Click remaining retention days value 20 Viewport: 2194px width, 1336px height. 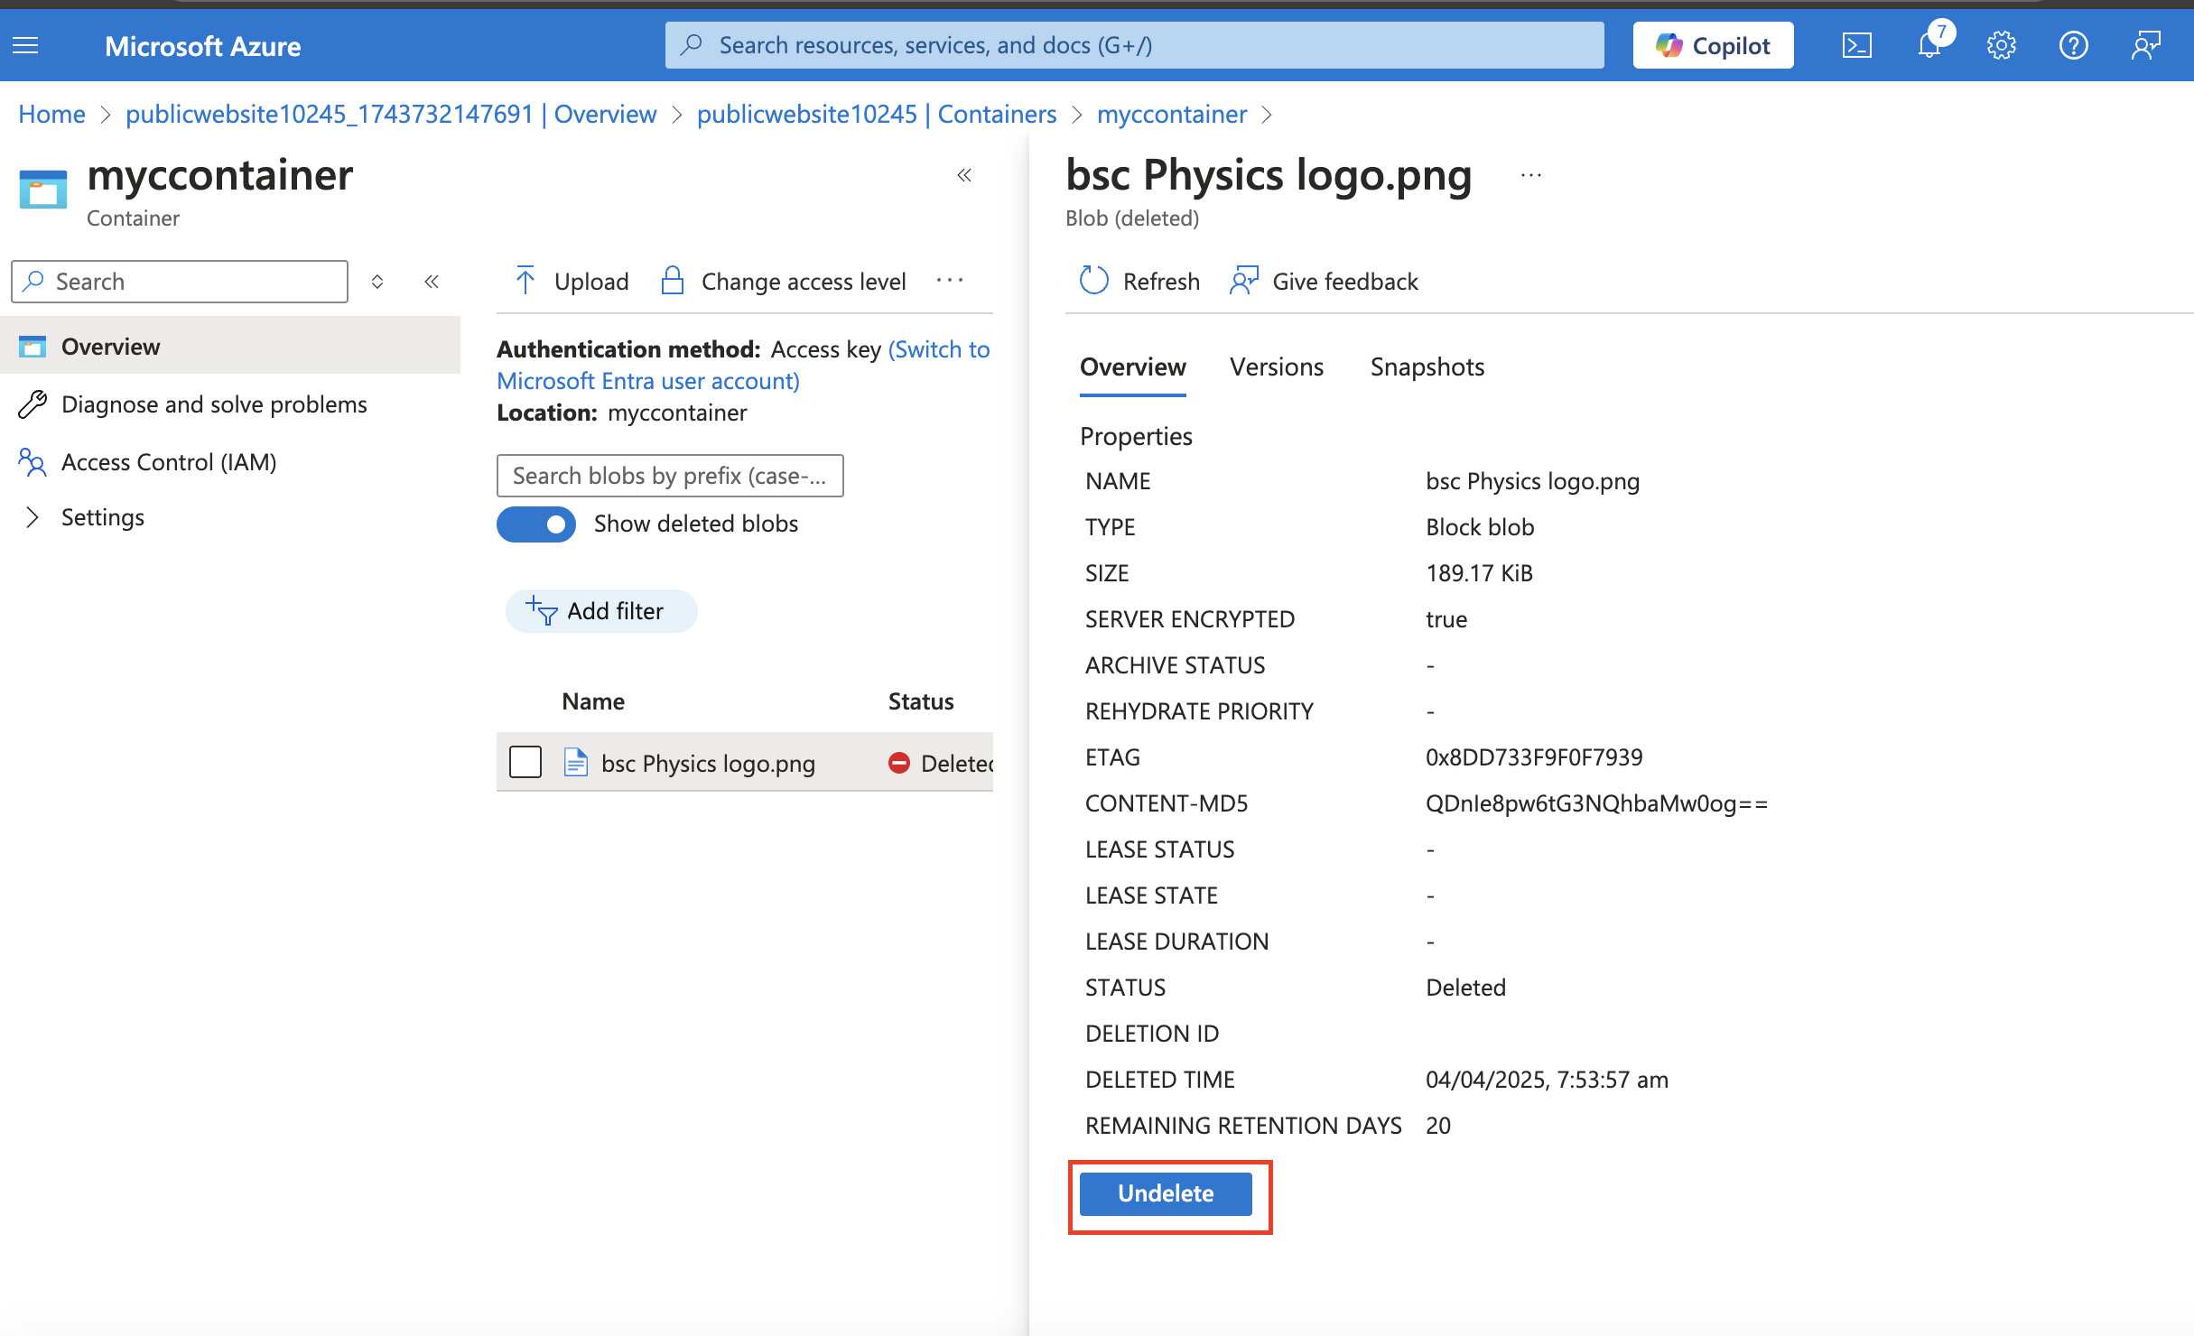[x=1438, y=1125]
